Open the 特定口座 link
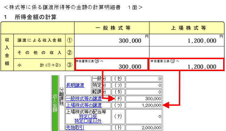226x131 pixels. (88, 116)
